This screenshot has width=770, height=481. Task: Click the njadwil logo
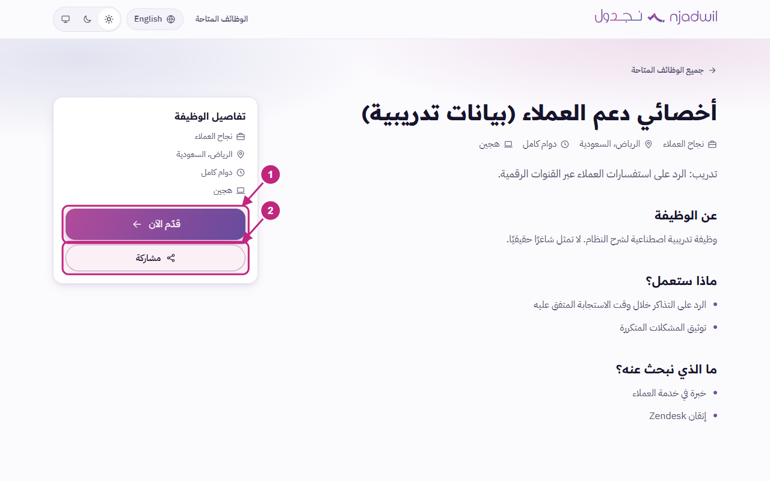pyautogui.click(x=656, y=17)
